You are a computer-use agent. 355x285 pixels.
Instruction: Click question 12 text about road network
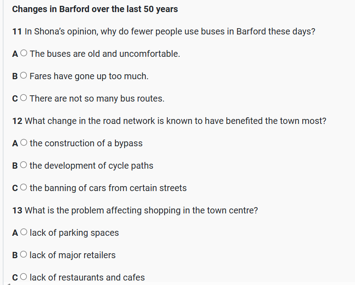click(x=169, y=121)
